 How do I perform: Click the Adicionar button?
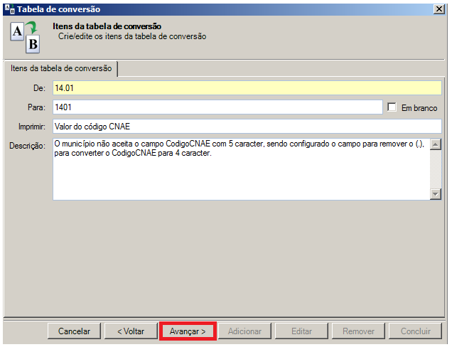(244, 331)
